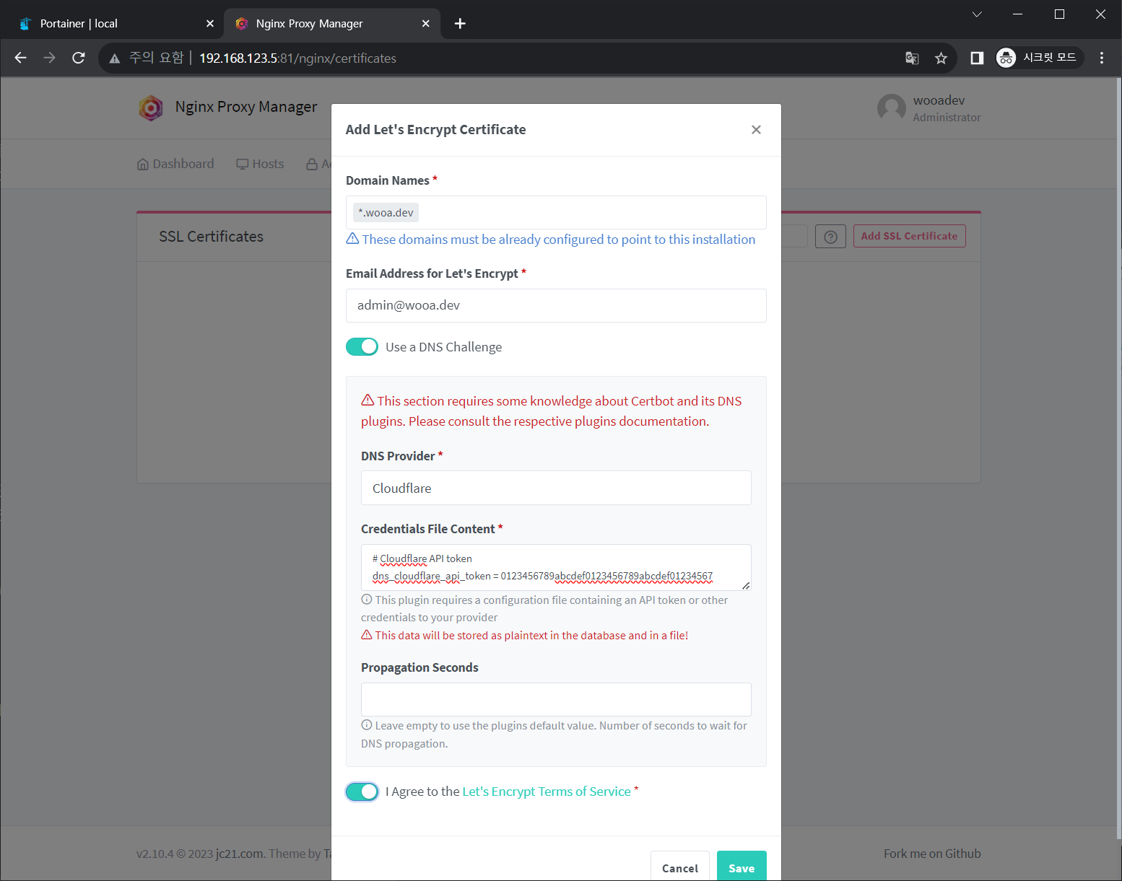
Task: Toggle the browser side panel icon
Action: pos(977,58)
